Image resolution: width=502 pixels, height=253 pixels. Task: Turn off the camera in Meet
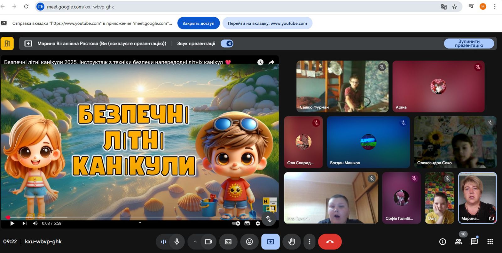[x=208, y=242]
